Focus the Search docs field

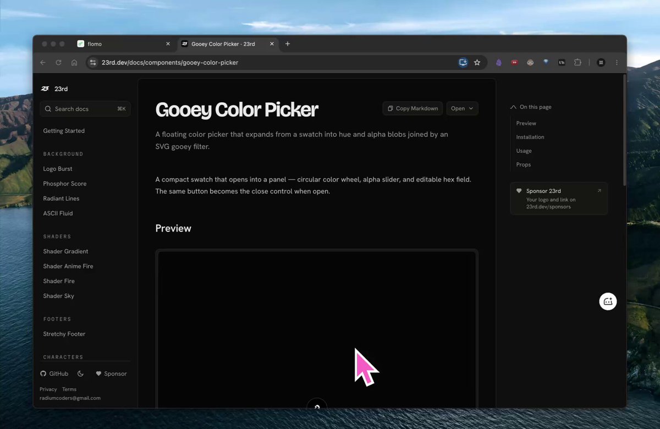tap(85, 109)
